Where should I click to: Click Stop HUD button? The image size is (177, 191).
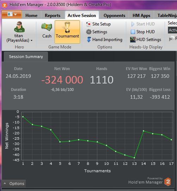[143, 32]
